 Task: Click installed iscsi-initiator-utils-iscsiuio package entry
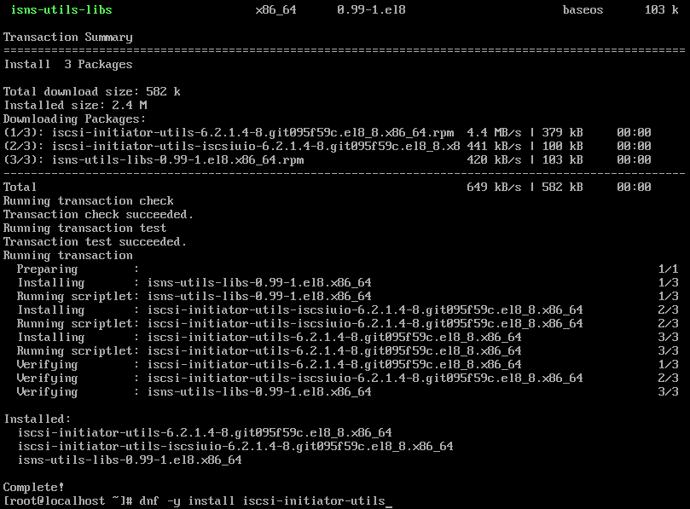pos(235,446)
